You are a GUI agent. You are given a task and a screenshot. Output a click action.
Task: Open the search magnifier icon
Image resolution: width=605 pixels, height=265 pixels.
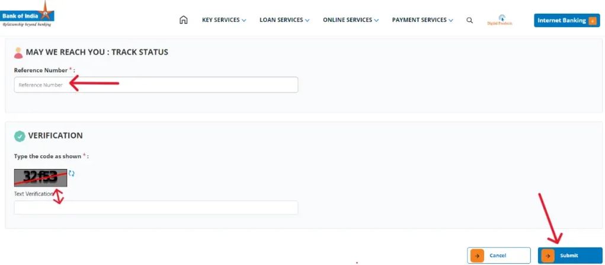[469, 20]
